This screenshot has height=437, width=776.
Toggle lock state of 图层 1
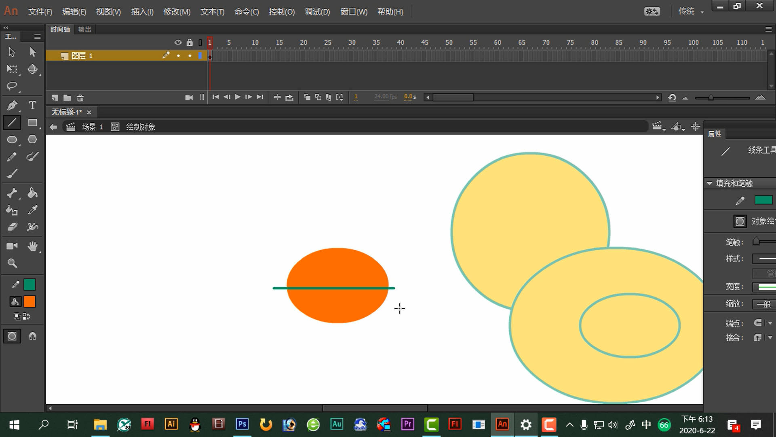click(189, 55)
